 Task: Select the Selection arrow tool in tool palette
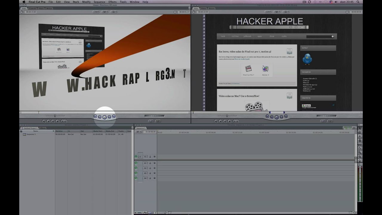360,128
